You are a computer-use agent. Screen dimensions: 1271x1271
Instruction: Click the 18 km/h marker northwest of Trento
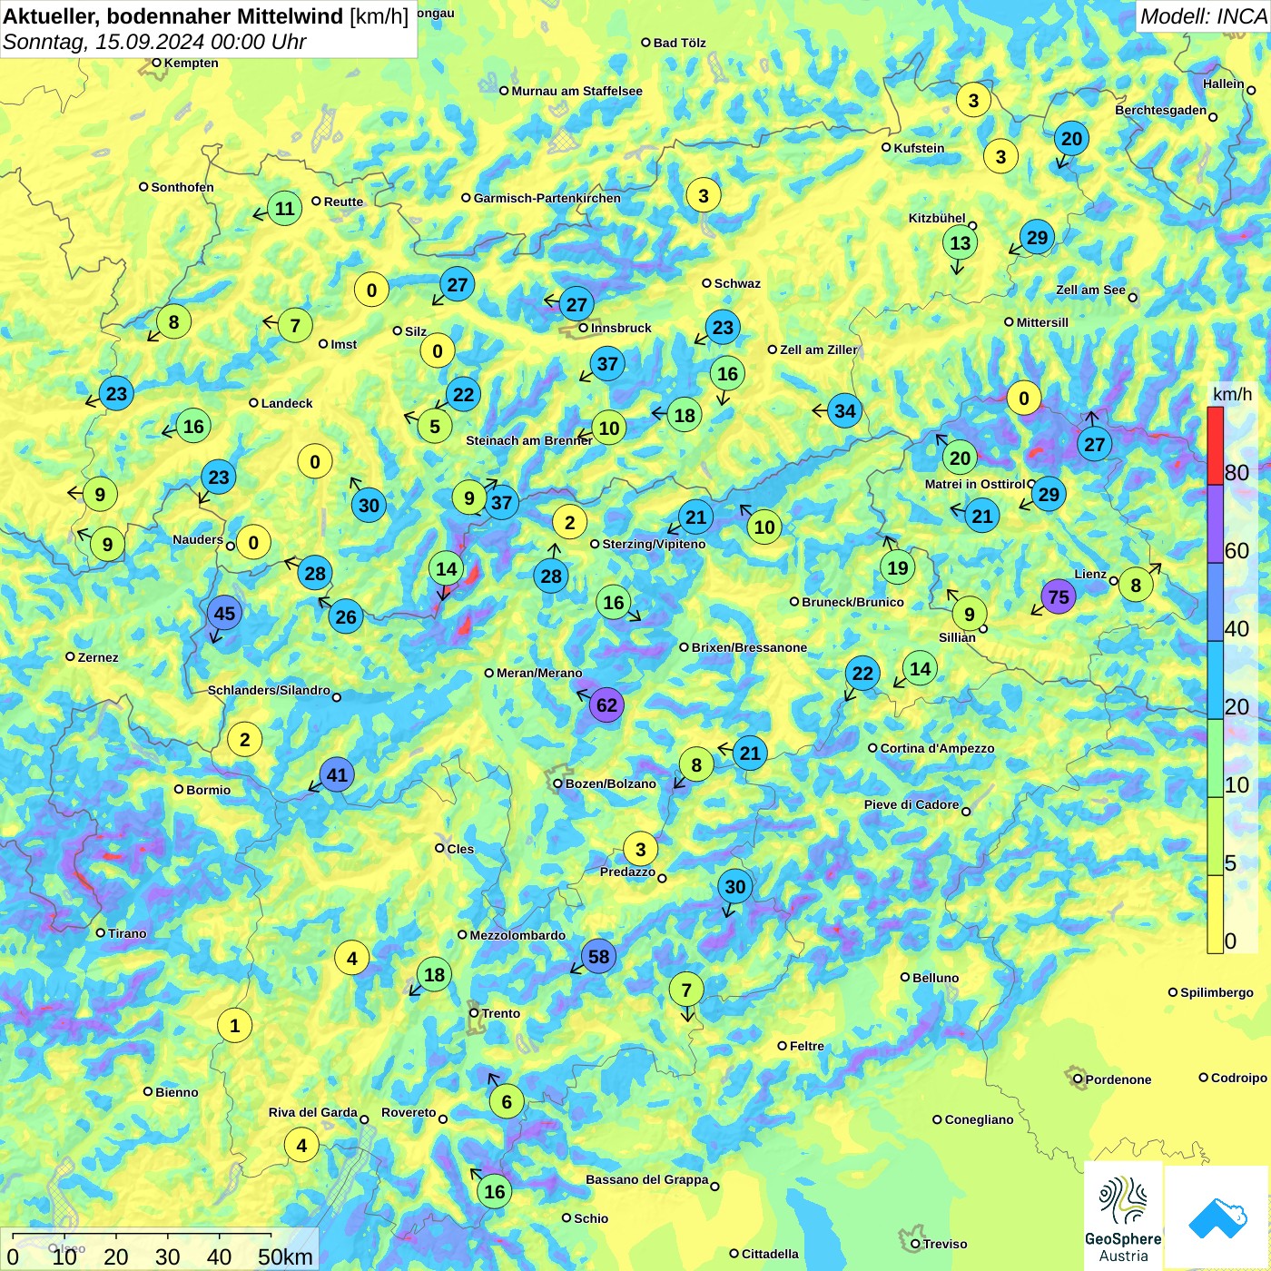point(435,974)
